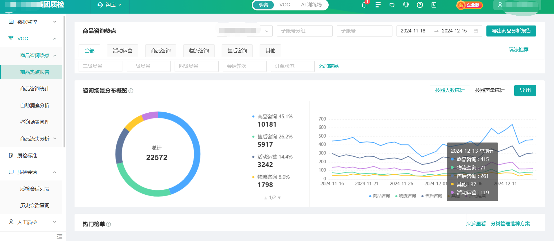Click the 添加商品 link
The height and width of the screenshot is (241, 554).
(329, 66)
